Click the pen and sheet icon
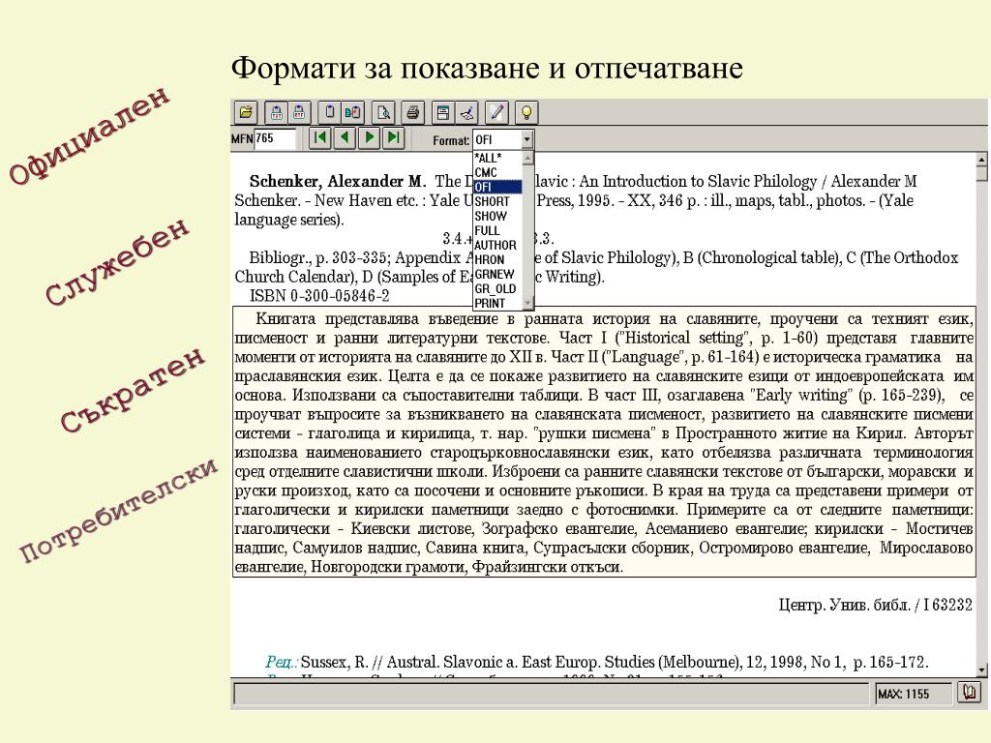Viewport: 991px width, 743px height. [x=466, y=112]
